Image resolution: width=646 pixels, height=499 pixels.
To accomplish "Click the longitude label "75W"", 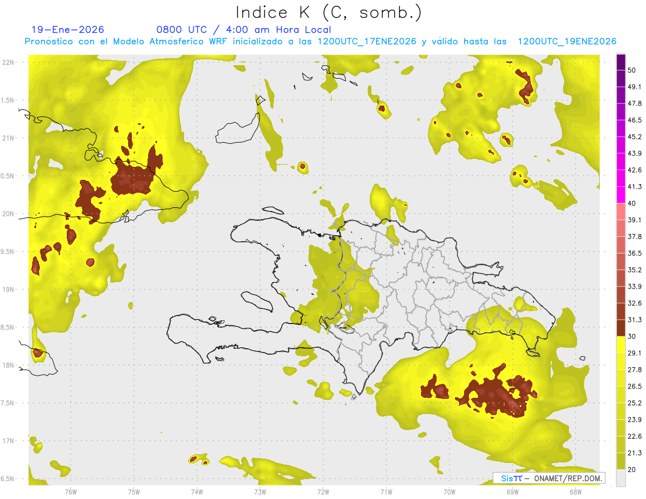I will [x=134, y=491].
